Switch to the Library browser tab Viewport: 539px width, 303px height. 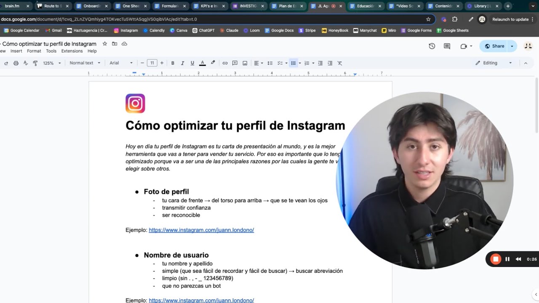tap(482, 6)
